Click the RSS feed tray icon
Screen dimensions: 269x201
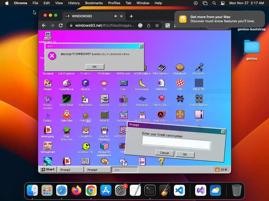(217, 170)
